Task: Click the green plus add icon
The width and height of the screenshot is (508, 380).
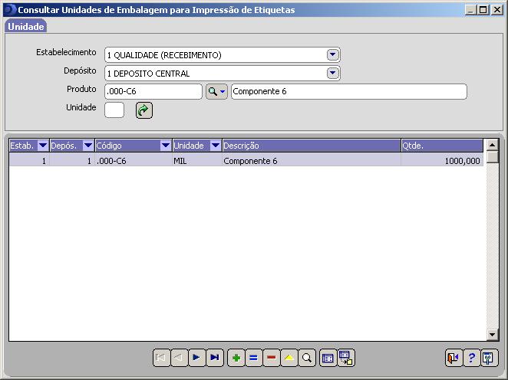Action: coord(236,358)
